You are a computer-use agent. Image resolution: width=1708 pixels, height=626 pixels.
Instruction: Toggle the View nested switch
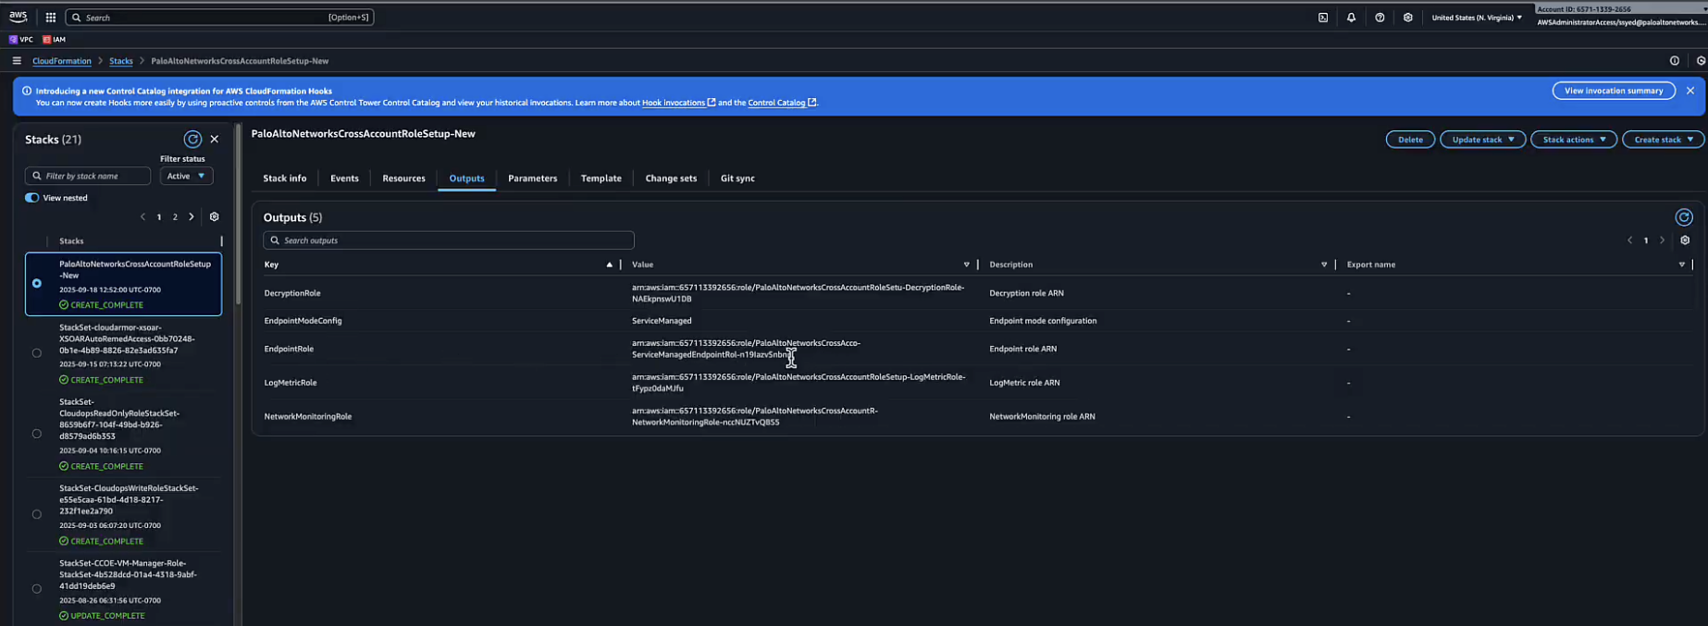32,198
